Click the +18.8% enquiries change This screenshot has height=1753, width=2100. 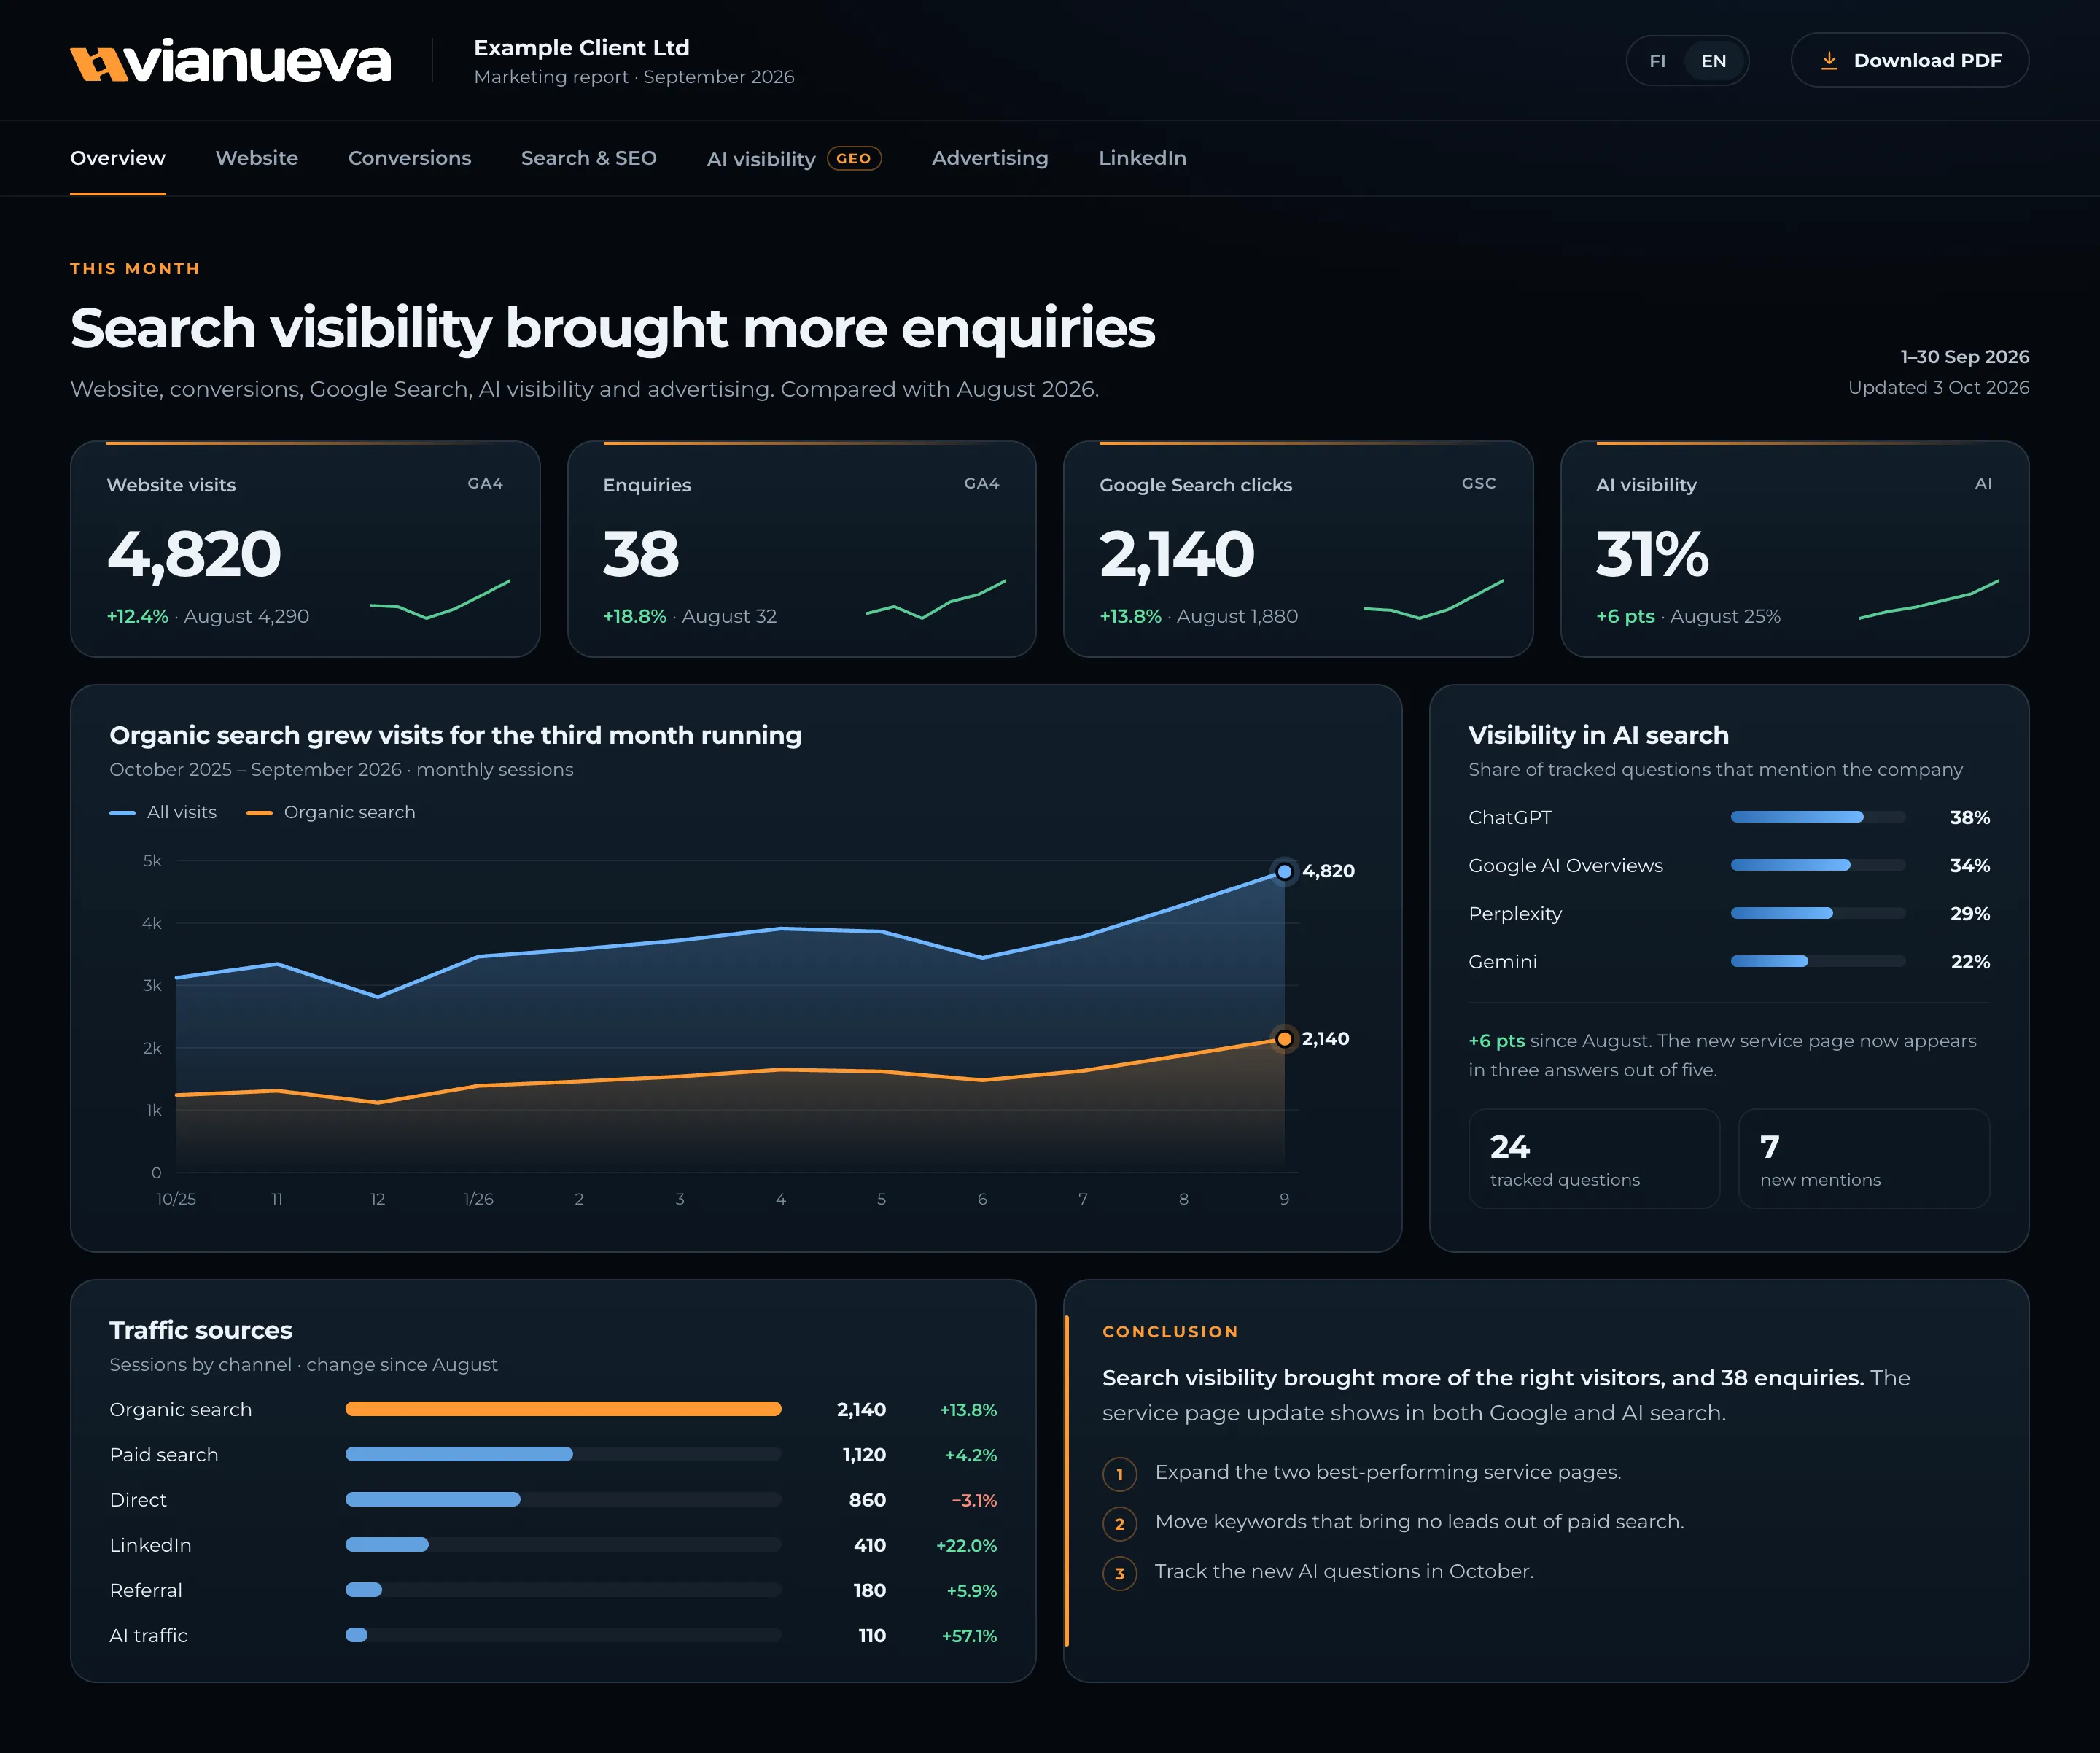pyautogui.click(x=634, y=616)
